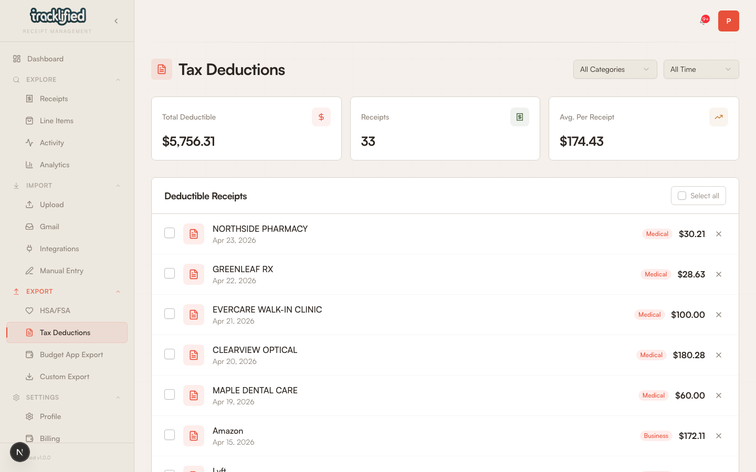The image size is (756, 472).
Task: Collapse the EXPORT section chevron
Action: point(118,292)
